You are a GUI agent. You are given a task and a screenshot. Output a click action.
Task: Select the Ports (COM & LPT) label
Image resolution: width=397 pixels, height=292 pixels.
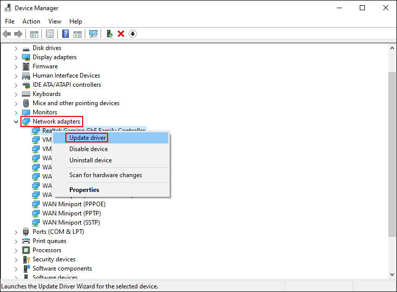coord(58,232)
